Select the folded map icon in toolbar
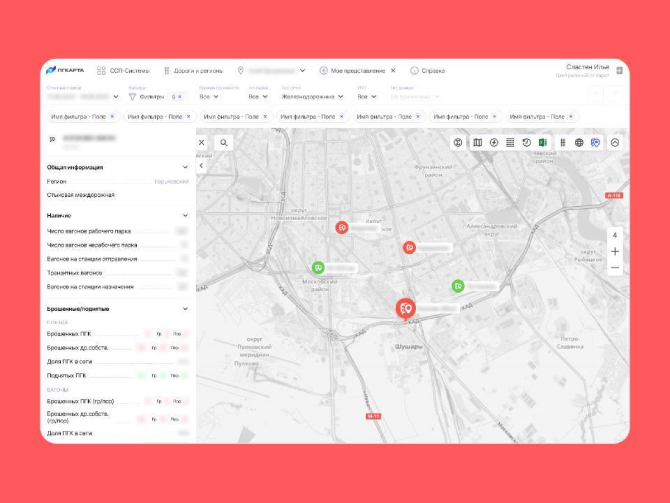The height and width of the screenshot is (503, 670). (x=477, y=143)
